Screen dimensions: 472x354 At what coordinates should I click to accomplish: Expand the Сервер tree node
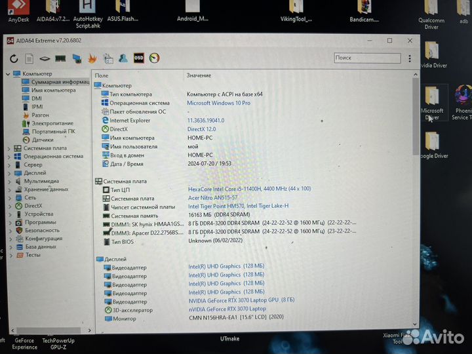(9, 165)
